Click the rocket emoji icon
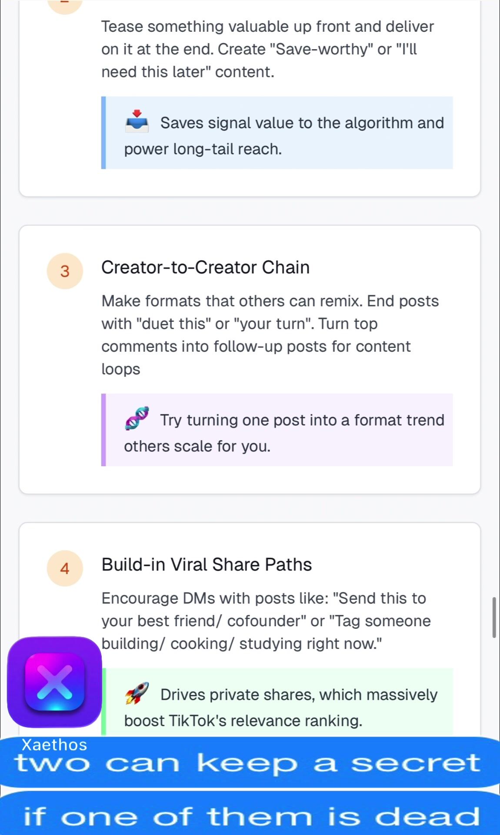Screen dimensions: 500x835 coord(137,693)
